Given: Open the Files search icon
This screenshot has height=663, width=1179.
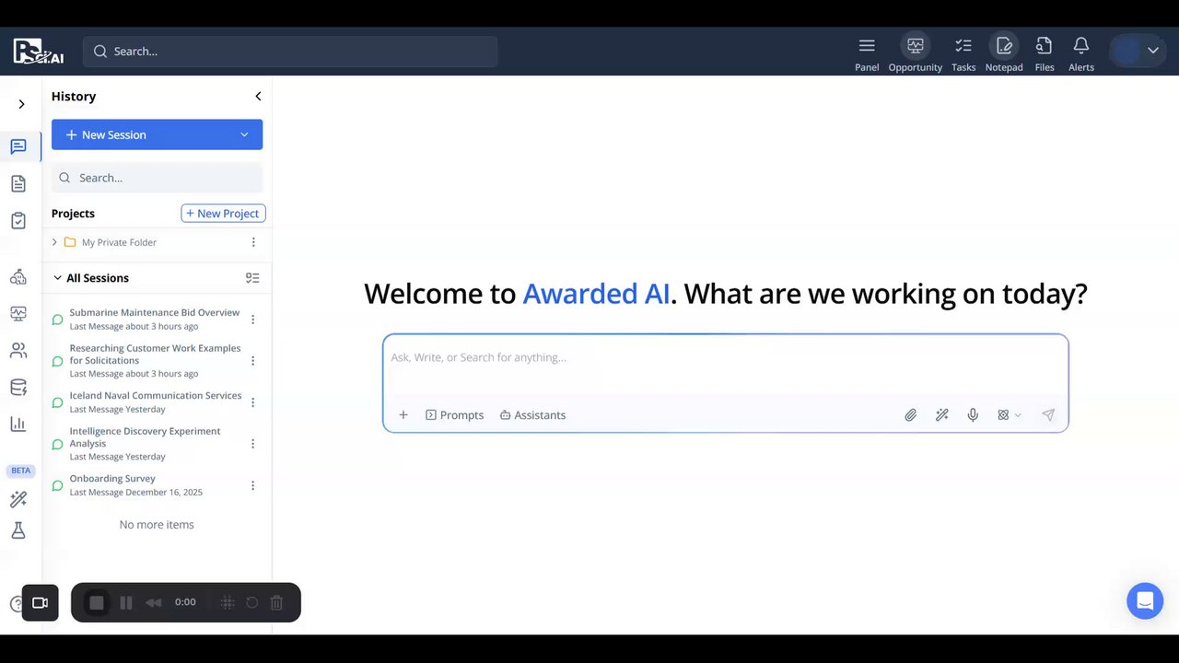Looking at the screenshot, I should [1044, 45].
